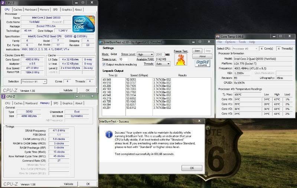Click Validate button in top CPU-Z window
Image resolution: width=297 pixels, height=188 pixels.
[68, 90]
